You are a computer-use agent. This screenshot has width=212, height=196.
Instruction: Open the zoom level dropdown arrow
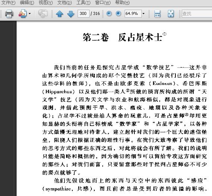143,13
